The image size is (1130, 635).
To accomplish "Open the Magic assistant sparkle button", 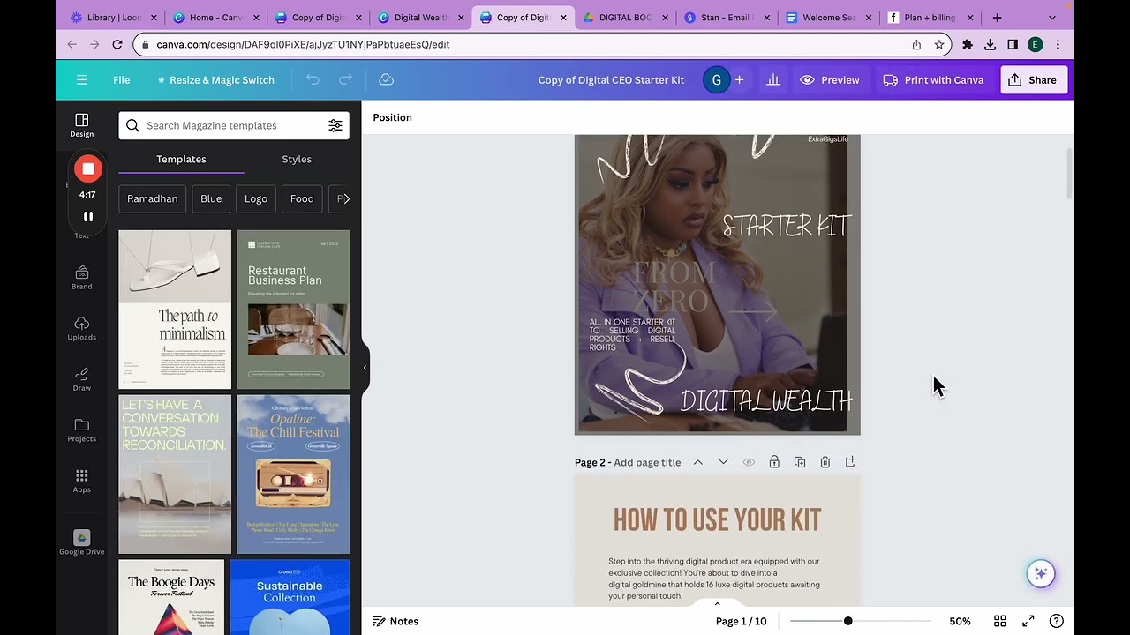I will point(1041,573).
